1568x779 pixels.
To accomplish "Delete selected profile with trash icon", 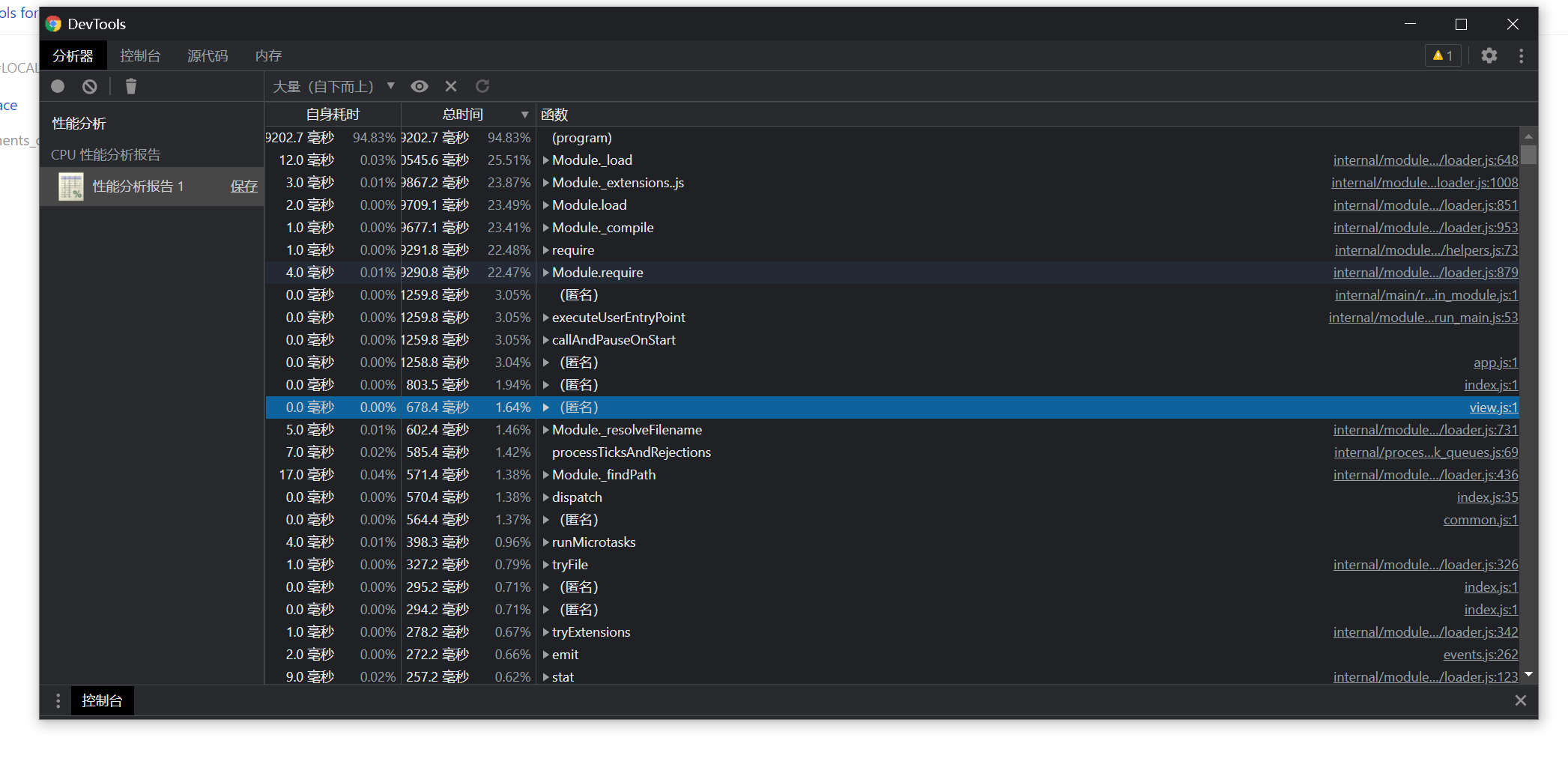I will pos(131,86).
